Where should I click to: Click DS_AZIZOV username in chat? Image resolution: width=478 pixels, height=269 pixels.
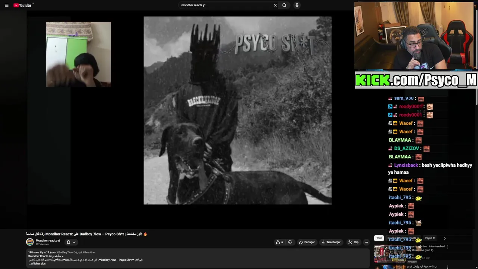tap(406, 148)
